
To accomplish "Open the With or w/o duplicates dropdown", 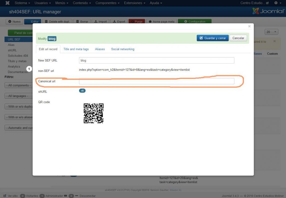I will pyautogui.click(x=18, y=106).
